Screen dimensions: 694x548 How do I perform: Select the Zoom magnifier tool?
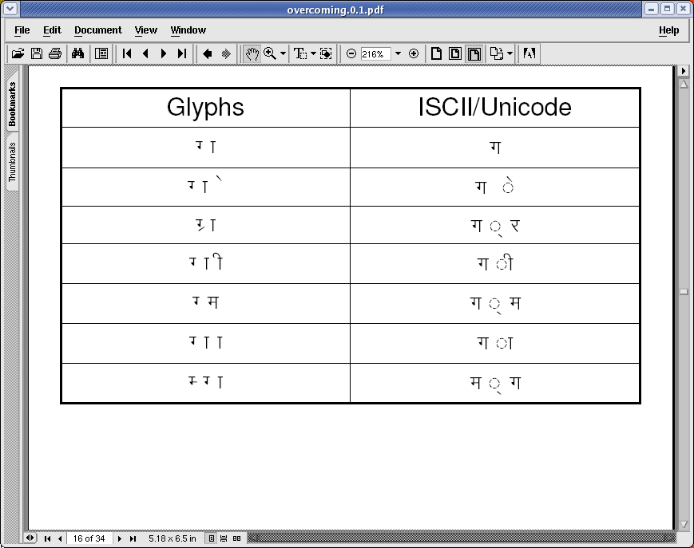[x=270, y=53]
